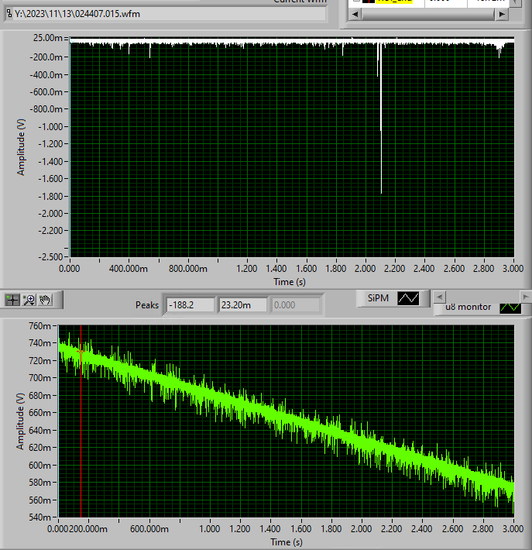Click right arrow of cursor legend scrollbar
The height and width of the screenshot is (550, 532).
pos(502,15)
